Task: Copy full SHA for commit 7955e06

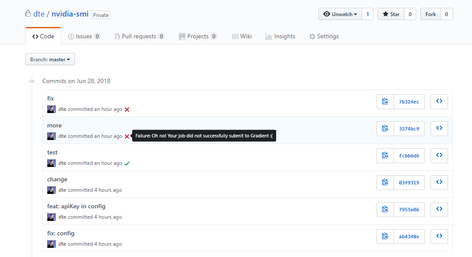Action: tap(385, 210)
